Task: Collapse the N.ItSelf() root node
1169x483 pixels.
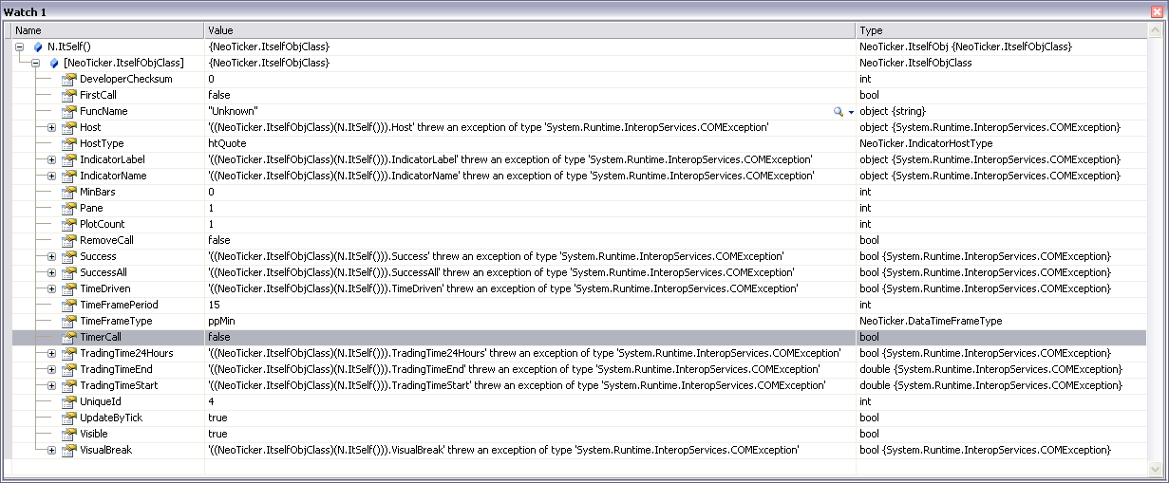Action: click(19, 46)
